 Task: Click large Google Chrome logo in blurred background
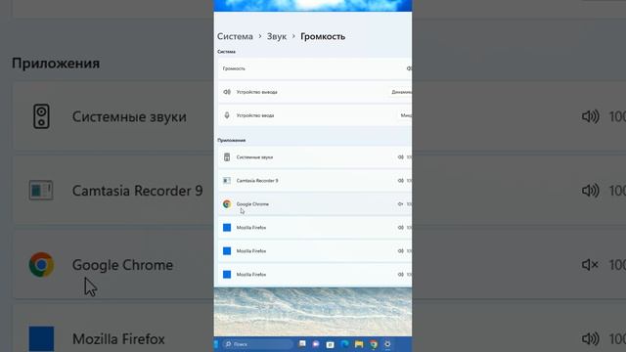coord(41,265)
